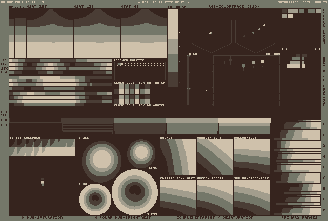Viewport: 328px width, 221px height.
Task: Select the cream swatch in the PAL row
Action: tap(244, 120)
